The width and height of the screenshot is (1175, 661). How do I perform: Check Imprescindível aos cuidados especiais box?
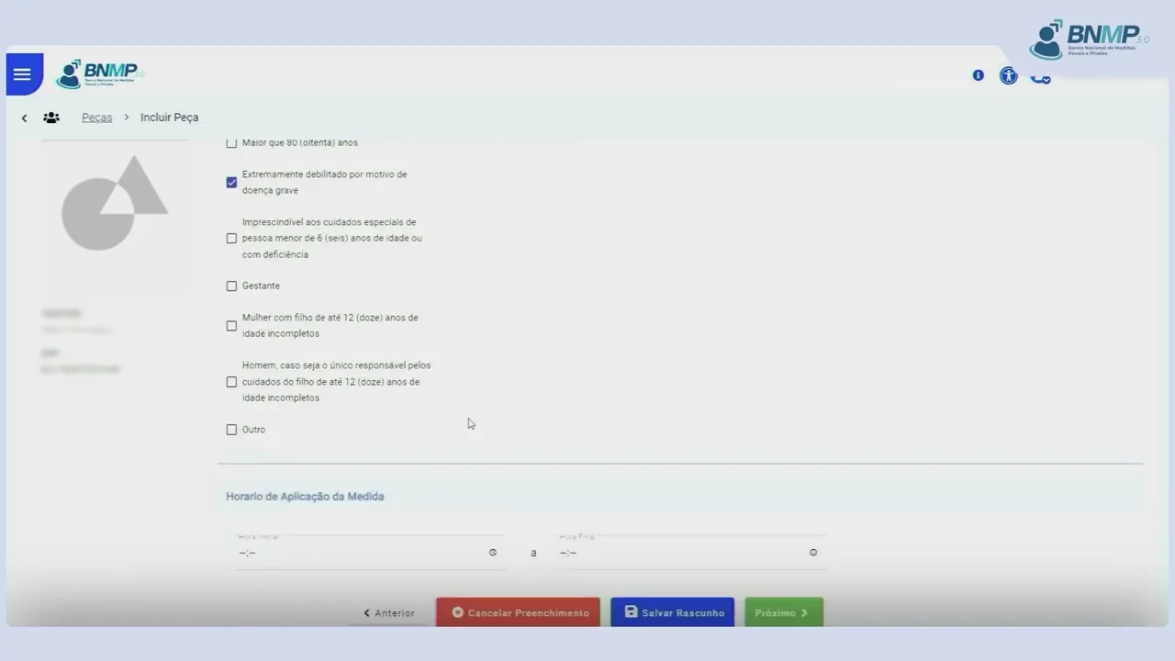(231, 238)
